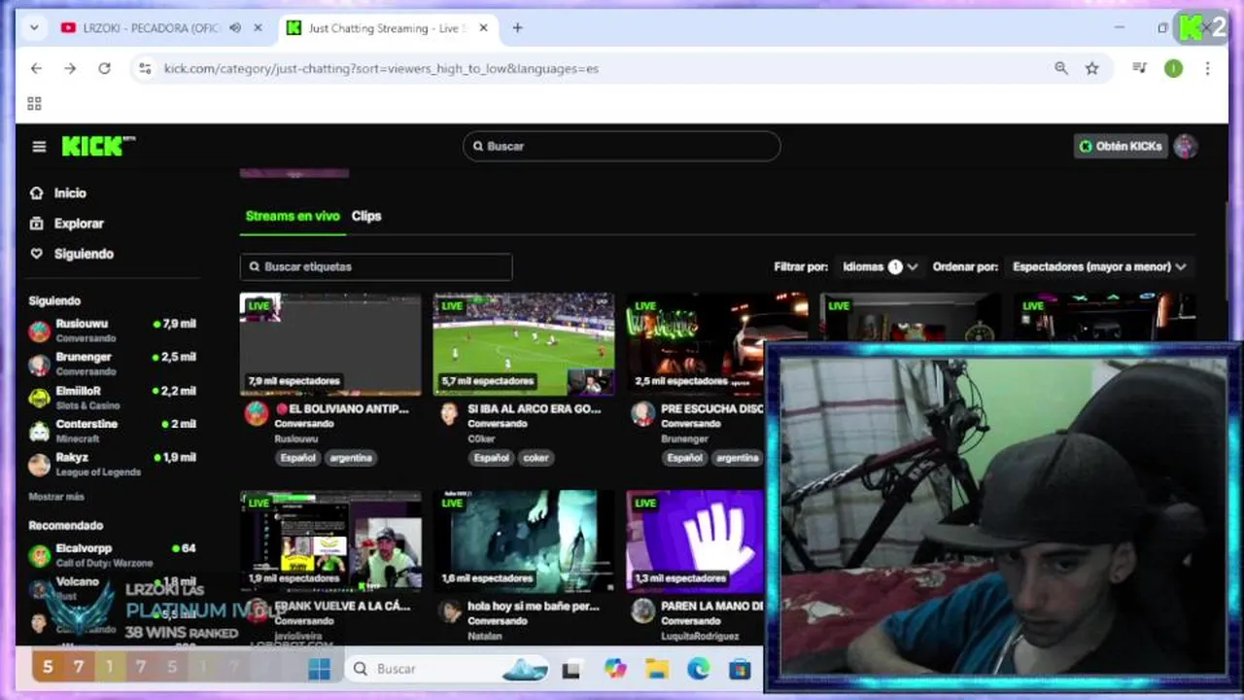This screenshot has height=700, width=1244.
Task: Click the coker tag under C0ker stream
Action: point(536,457)
